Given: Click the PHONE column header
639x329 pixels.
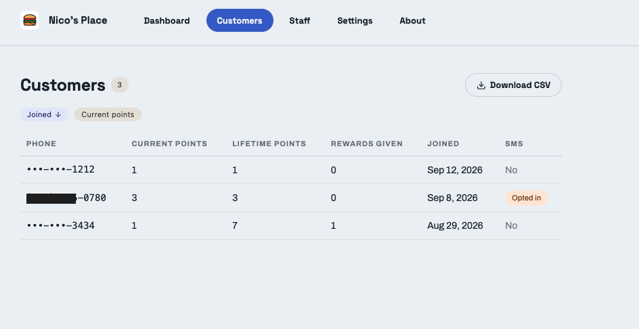Looking at the screenshot, I should click(x=41, y=144).
